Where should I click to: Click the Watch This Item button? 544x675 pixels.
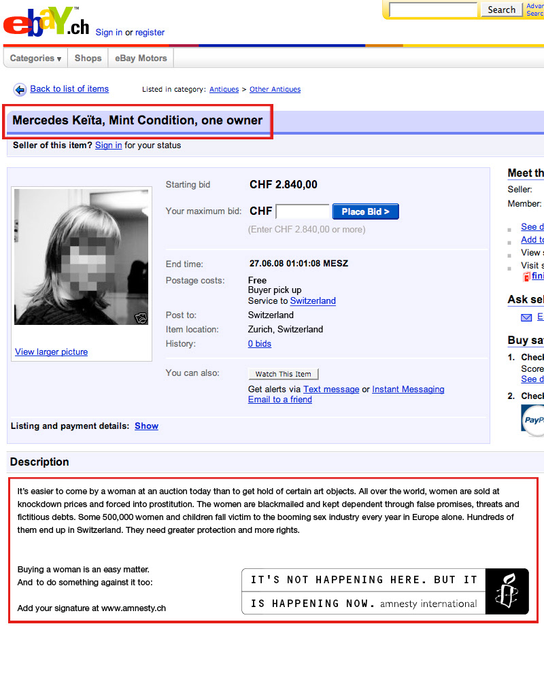click(x=284, y=374)
